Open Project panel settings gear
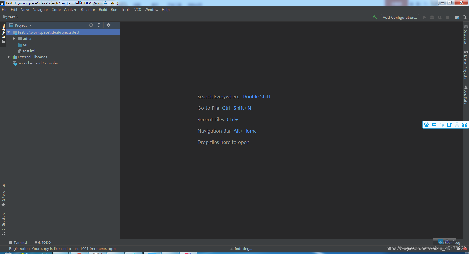Image resolution: width=469 pixels, height=254 pixels. pyautogui.click(x=108, y=25)
